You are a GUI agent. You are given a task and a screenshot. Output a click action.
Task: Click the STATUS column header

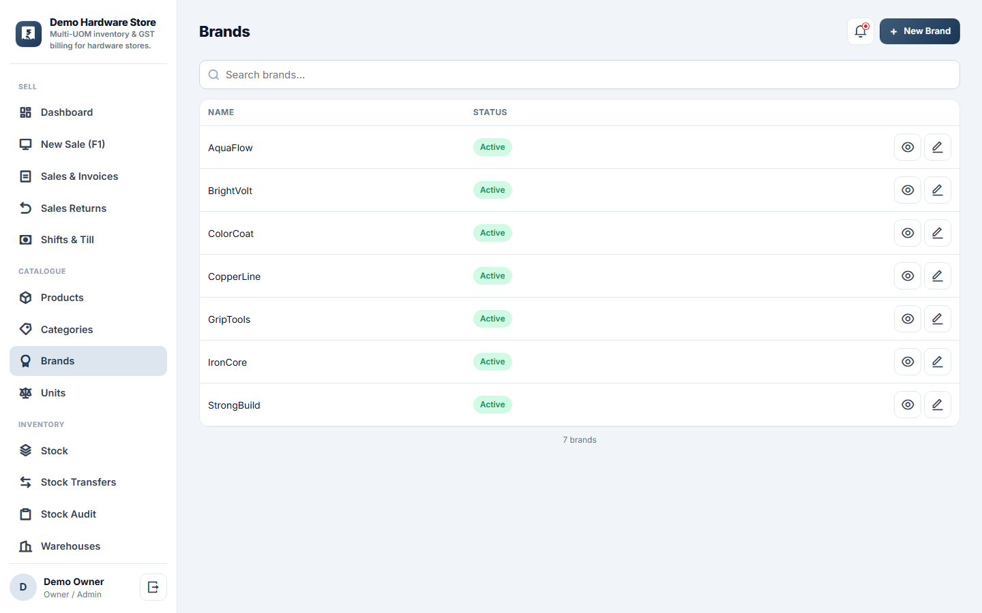click(x=490, y=112)
